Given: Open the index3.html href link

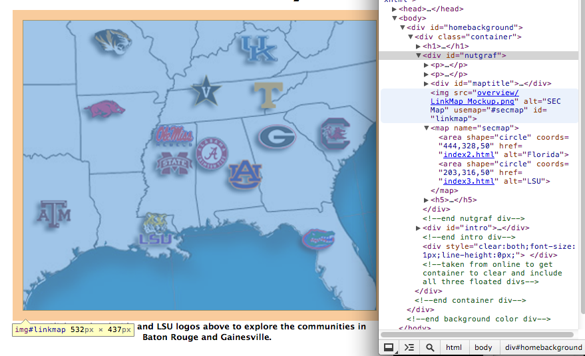Looking at the screenshot, I should pyautogui.click(x=469, y=181).
